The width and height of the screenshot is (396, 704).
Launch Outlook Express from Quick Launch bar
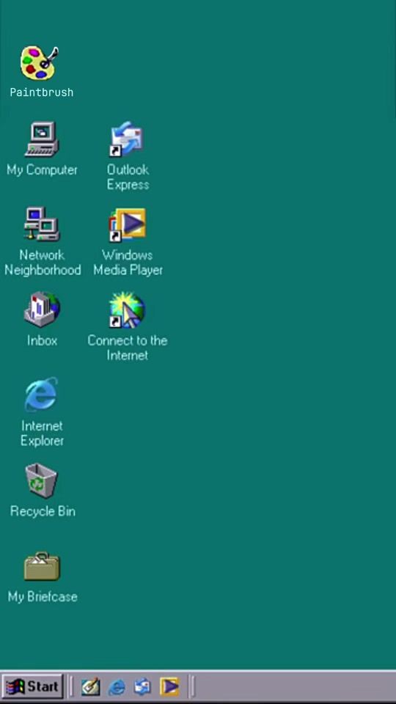[142, 687]
